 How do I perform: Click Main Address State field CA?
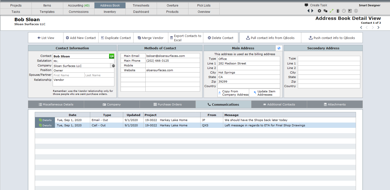coord(249,77)
